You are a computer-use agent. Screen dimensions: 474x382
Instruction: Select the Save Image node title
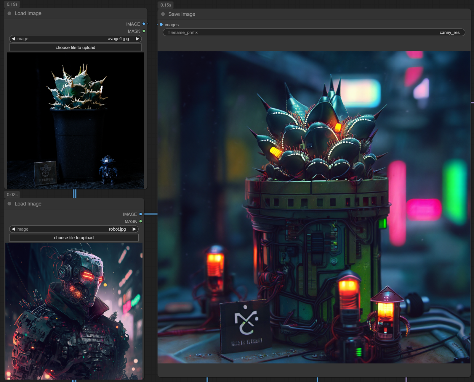(x=182, y=14)
